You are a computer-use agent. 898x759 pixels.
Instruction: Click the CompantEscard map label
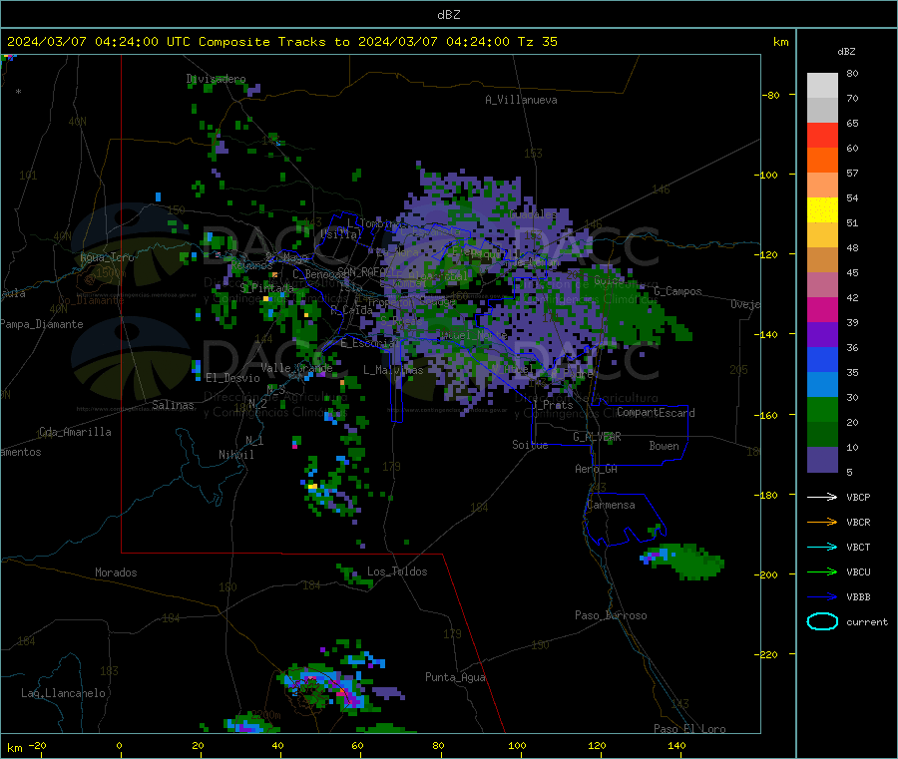pos(656,413)
